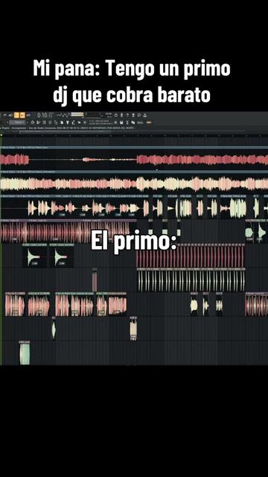The image size is (268, 477).
Task: Select the first cream decaying hit clip on track five
Action: 35,256
